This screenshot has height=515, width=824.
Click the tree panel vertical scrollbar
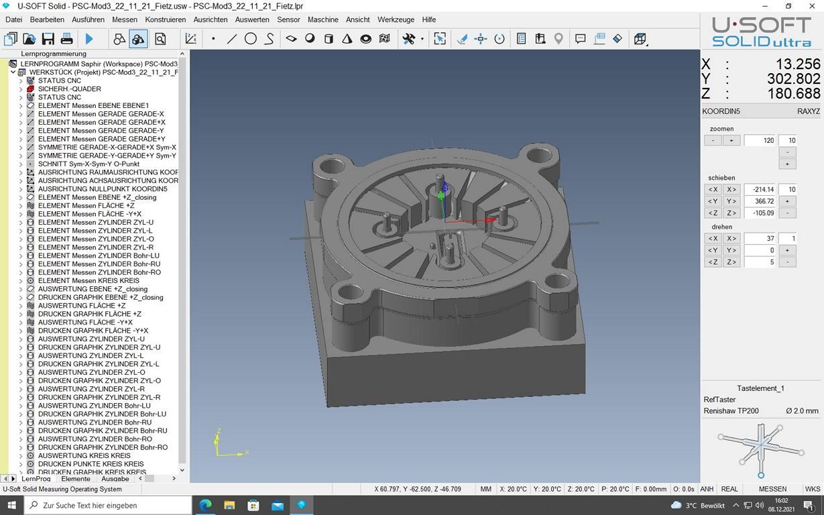tap(182, 262)
